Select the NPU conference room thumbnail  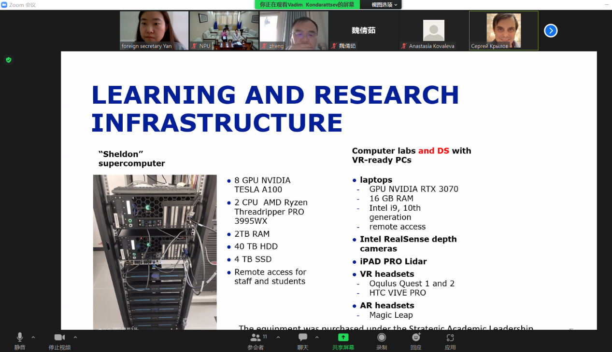(x=224, y=30)
